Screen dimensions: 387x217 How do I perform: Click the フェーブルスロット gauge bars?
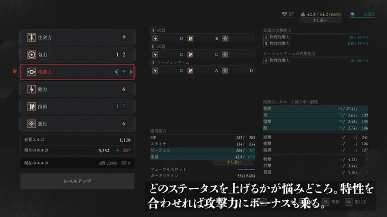246,169
